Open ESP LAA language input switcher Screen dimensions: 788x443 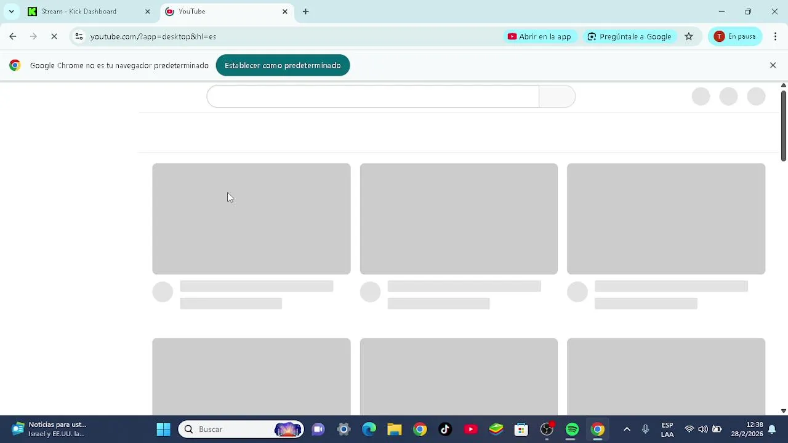click(667, 429)
